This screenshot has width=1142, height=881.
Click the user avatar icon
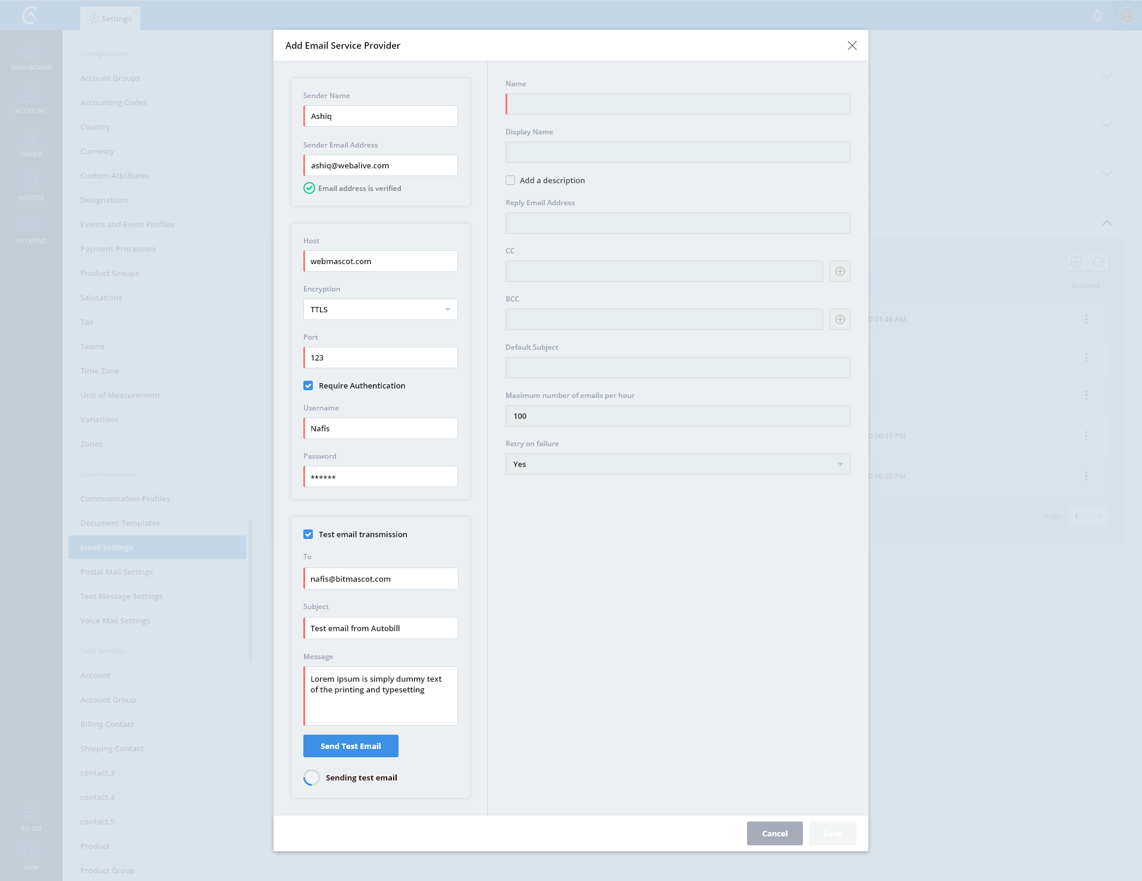click(1127, 15)
